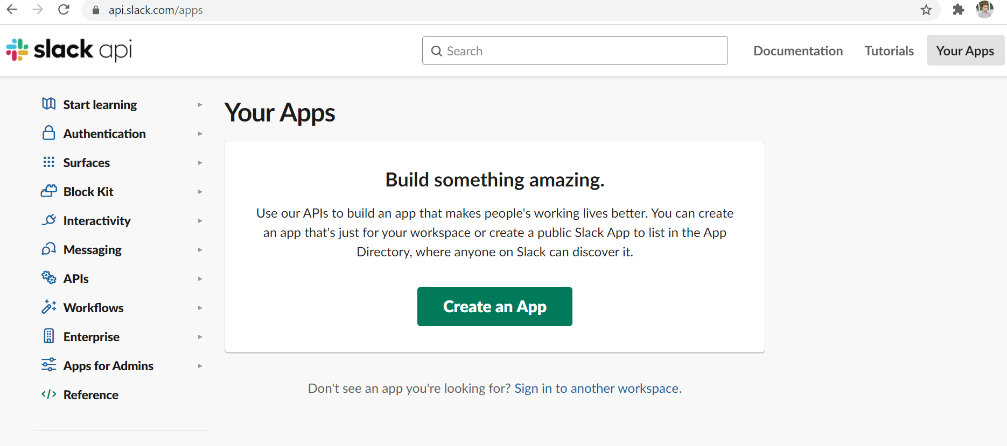This screenshot has height=446, width=1007.
Task: Expand the Block Kit section arrow
Action: 200,192
